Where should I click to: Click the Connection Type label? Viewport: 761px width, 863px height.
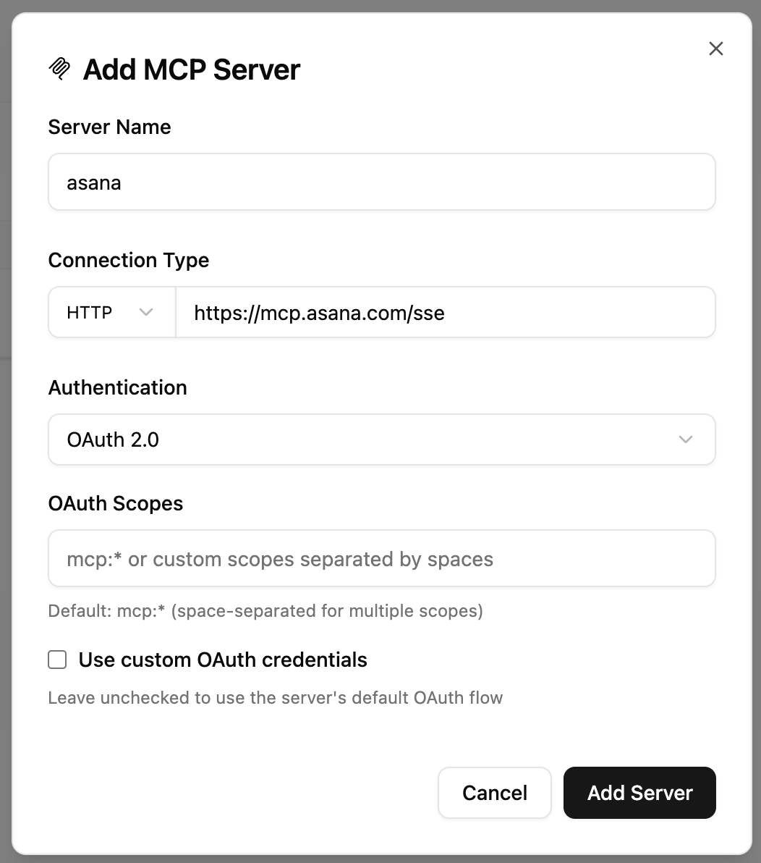[x=129, y=261]
